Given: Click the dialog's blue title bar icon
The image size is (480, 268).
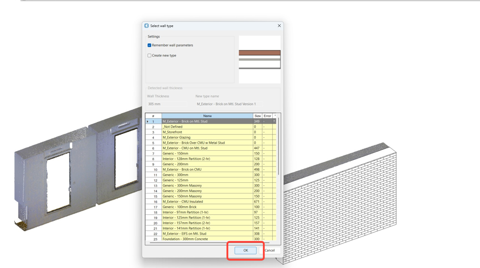Looking at the screenshot, I should [x=147, y=26].
